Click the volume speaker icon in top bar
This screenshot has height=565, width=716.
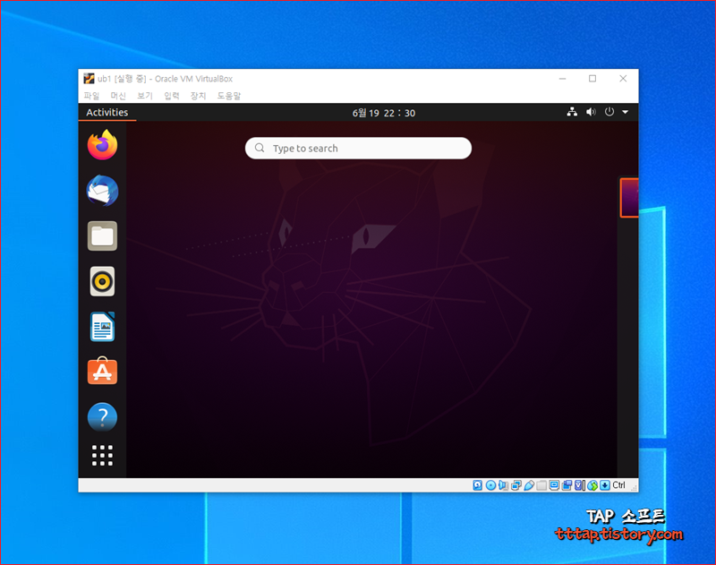tap(591, 112)
